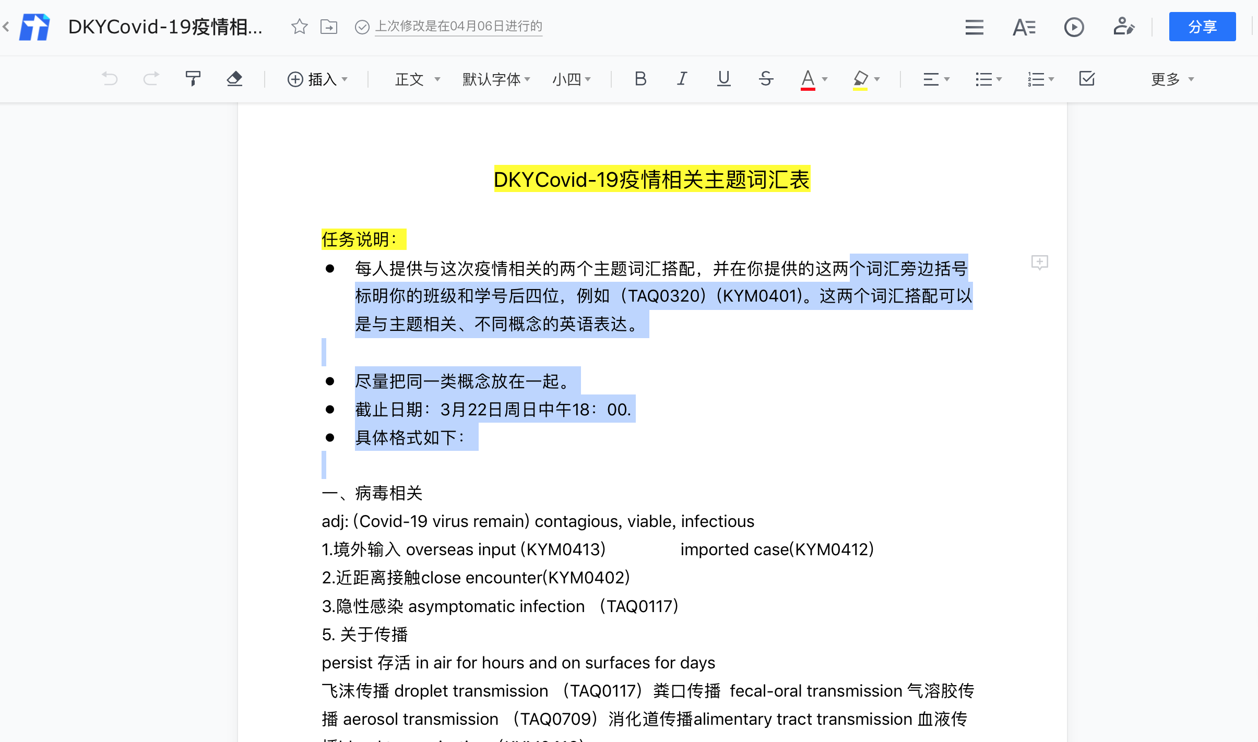
Task: Toggle bold formatting
Action: 640,79
